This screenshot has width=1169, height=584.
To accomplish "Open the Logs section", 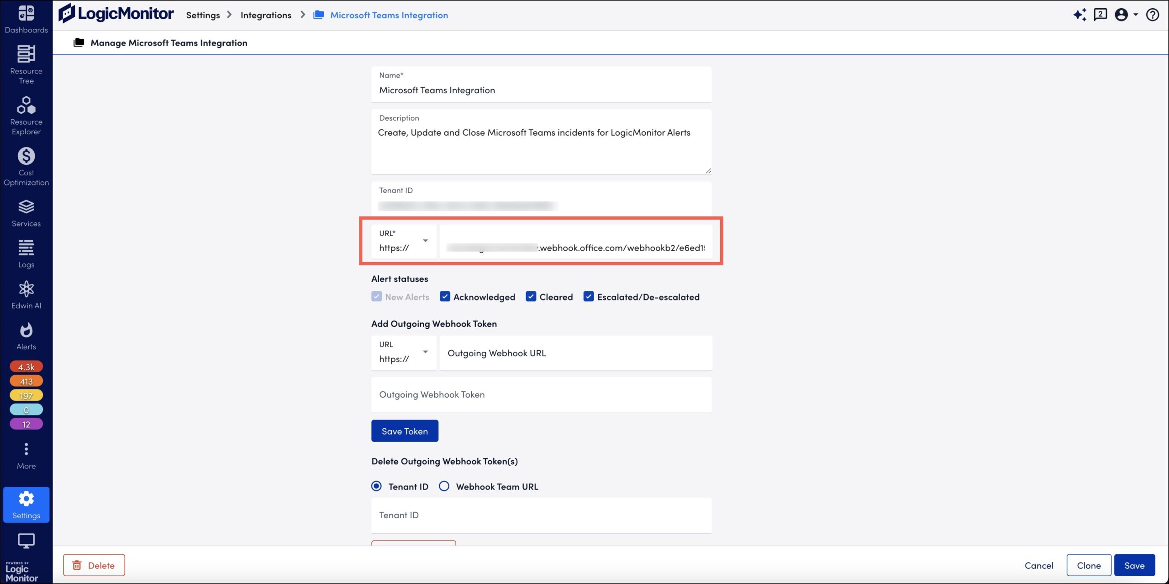I will click(x=26, y=254).
